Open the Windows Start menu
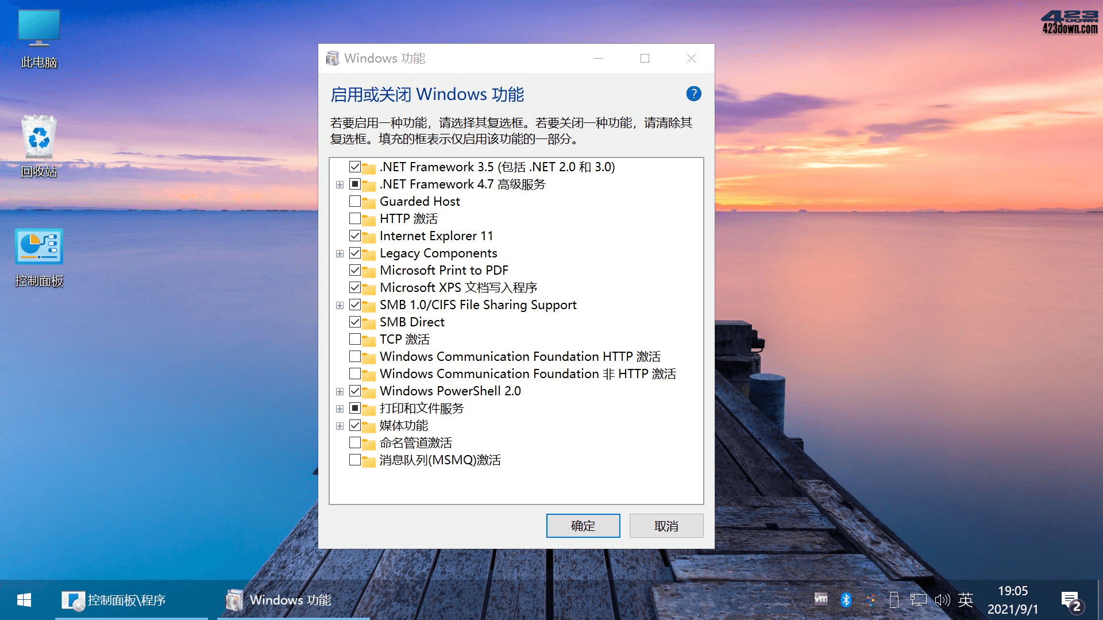This screenshot has width=1103, height=620. pyautogui.click(x=23, y=599)
